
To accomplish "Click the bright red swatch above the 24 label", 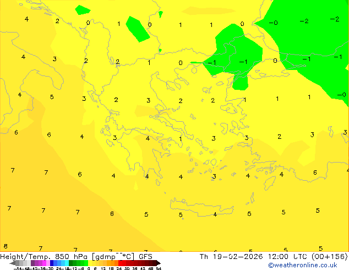I will coord(121,263).
